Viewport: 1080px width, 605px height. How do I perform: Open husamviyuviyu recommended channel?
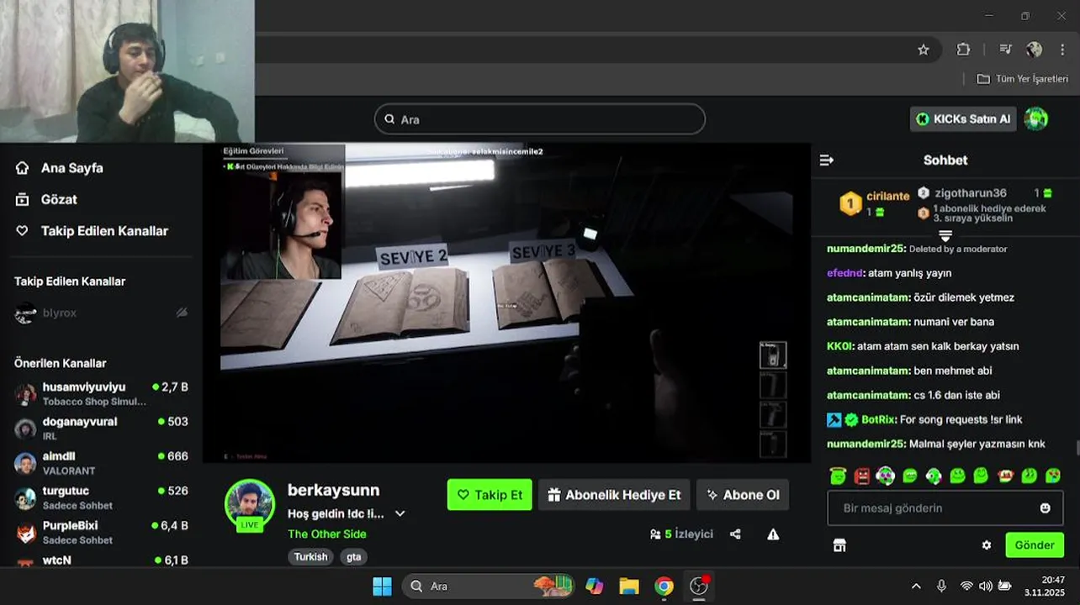(x=101, y=393)
